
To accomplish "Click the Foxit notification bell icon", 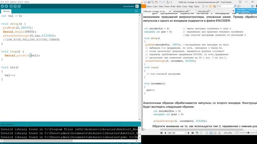I will 252,6.
